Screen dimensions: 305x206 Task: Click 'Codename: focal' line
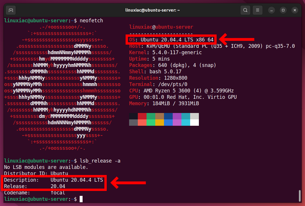[35, 193]
